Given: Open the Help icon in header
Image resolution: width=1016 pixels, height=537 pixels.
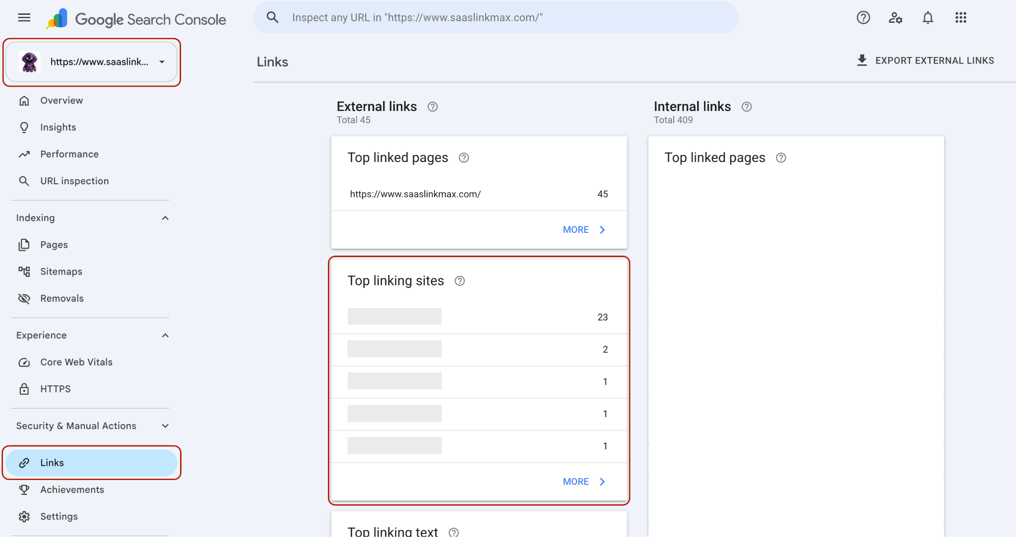Looking at the screenshot, I should (863, 18).
